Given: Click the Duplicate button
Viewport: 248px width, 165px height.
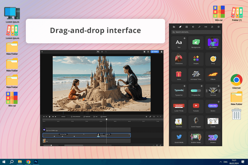Looking at the screenshot, I should coord(87,117).
